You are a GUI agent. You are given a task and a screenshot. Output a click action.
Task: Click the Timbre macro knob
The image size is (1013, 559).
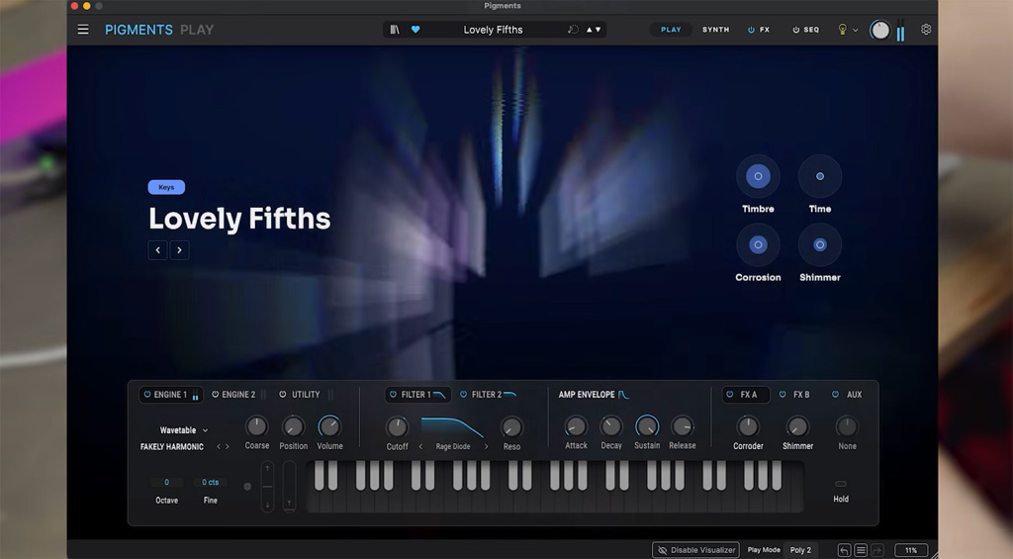(x=758, y=176)
